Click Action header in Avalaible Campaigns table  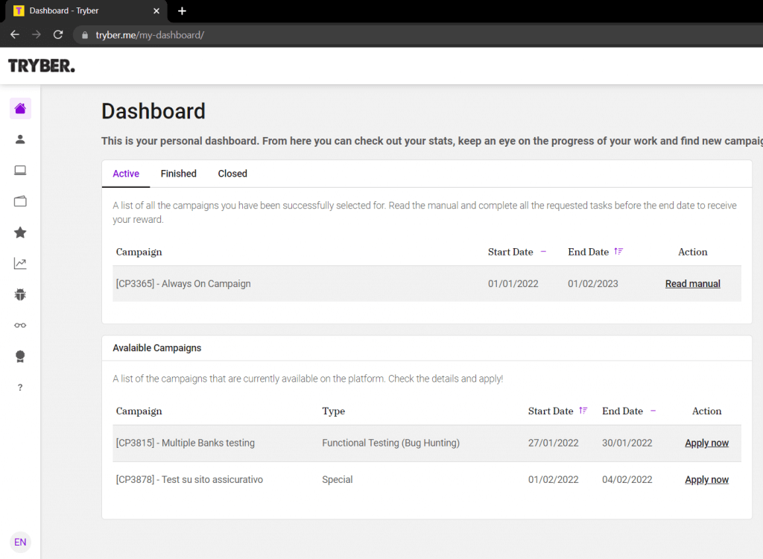click(706, 411)
